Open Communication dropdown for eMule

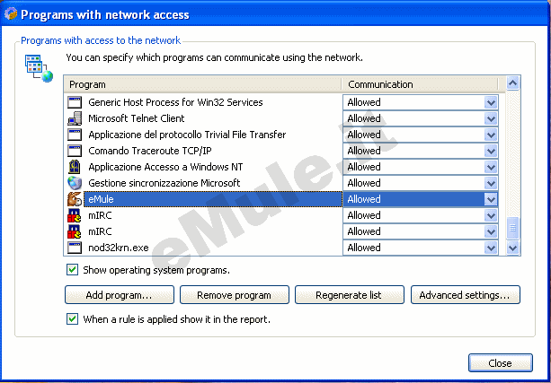click(x=491, y=199)
